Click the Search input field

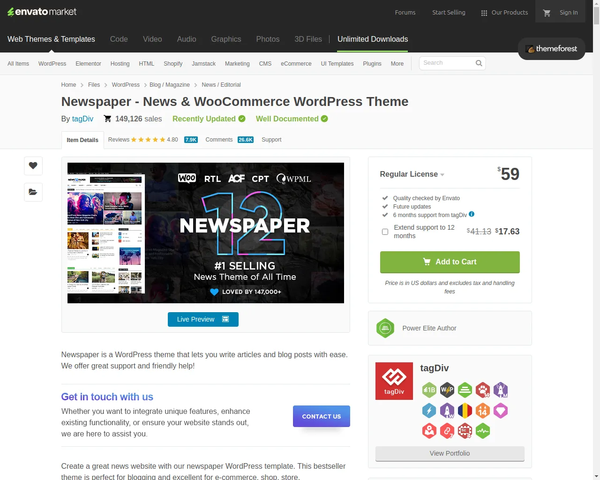[x=448, y=63]
